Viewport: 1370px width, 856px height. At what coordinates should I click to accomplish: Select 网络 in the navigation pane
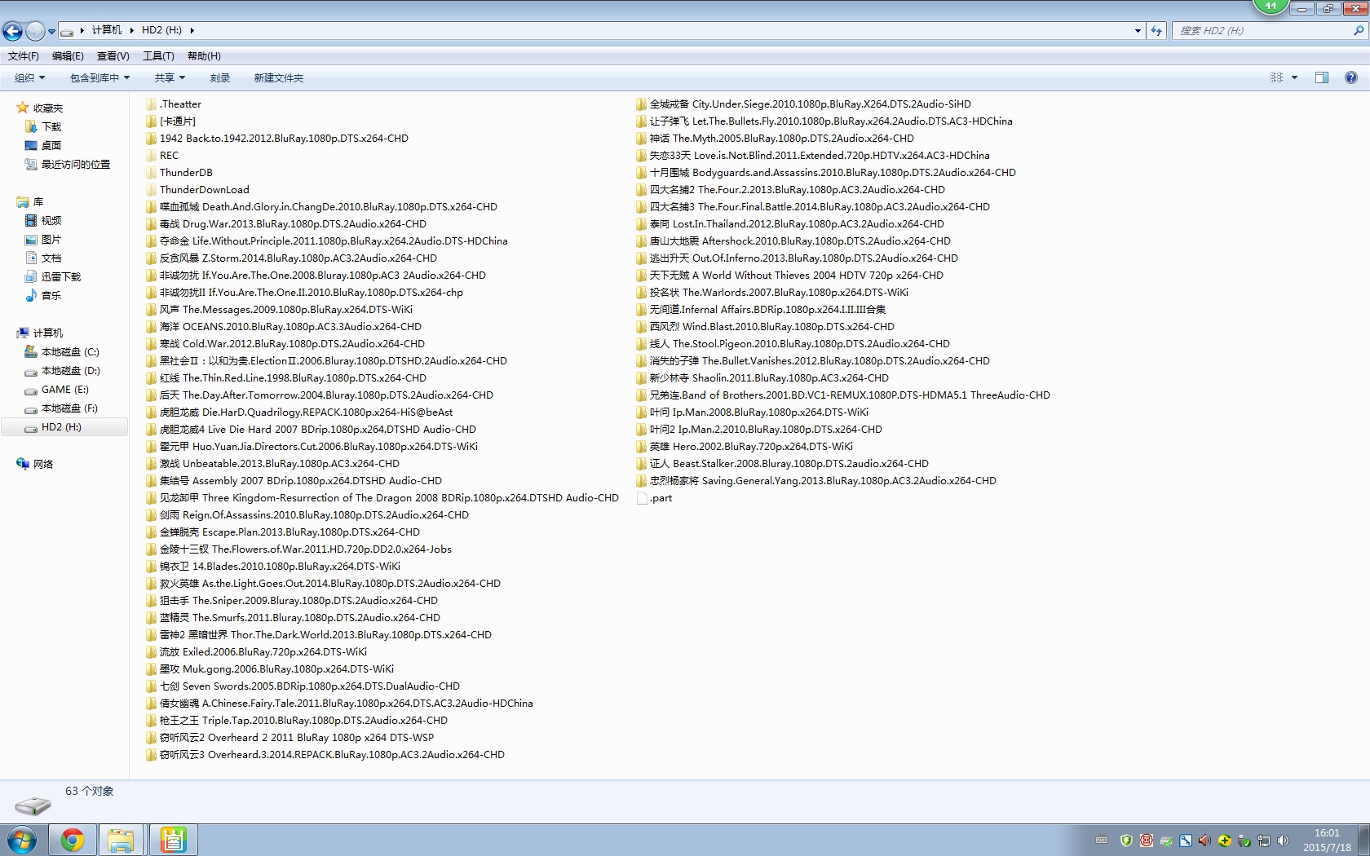[x=43, y=465]
